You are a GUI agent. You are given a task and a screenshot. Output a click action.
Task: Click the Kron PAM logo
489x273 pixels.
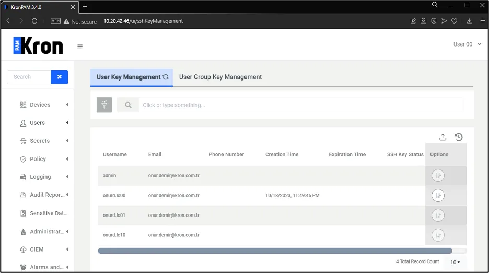pyautogui.click(x=38, y=45)
